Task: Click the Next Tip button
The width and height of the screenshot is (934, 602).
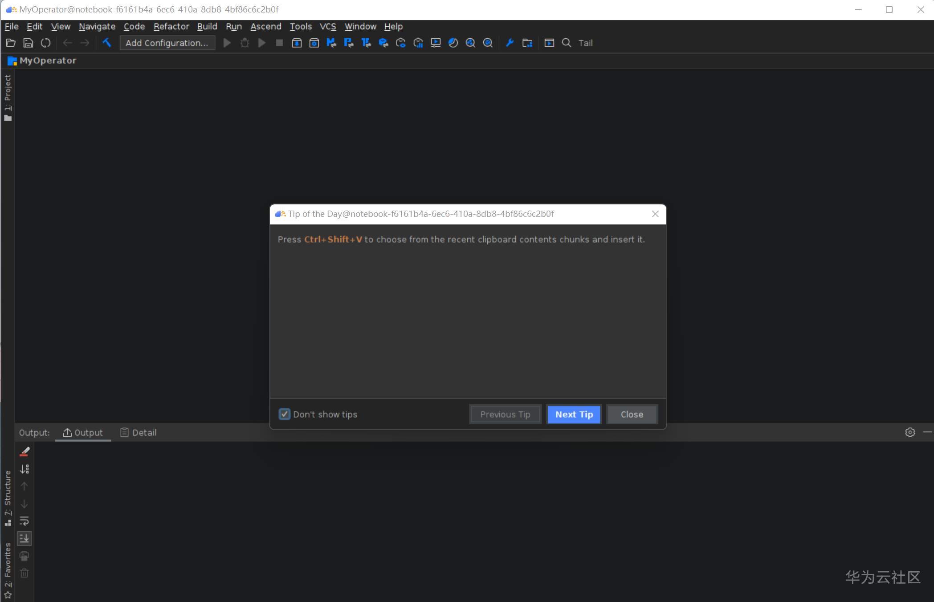Action: [574, 414]
